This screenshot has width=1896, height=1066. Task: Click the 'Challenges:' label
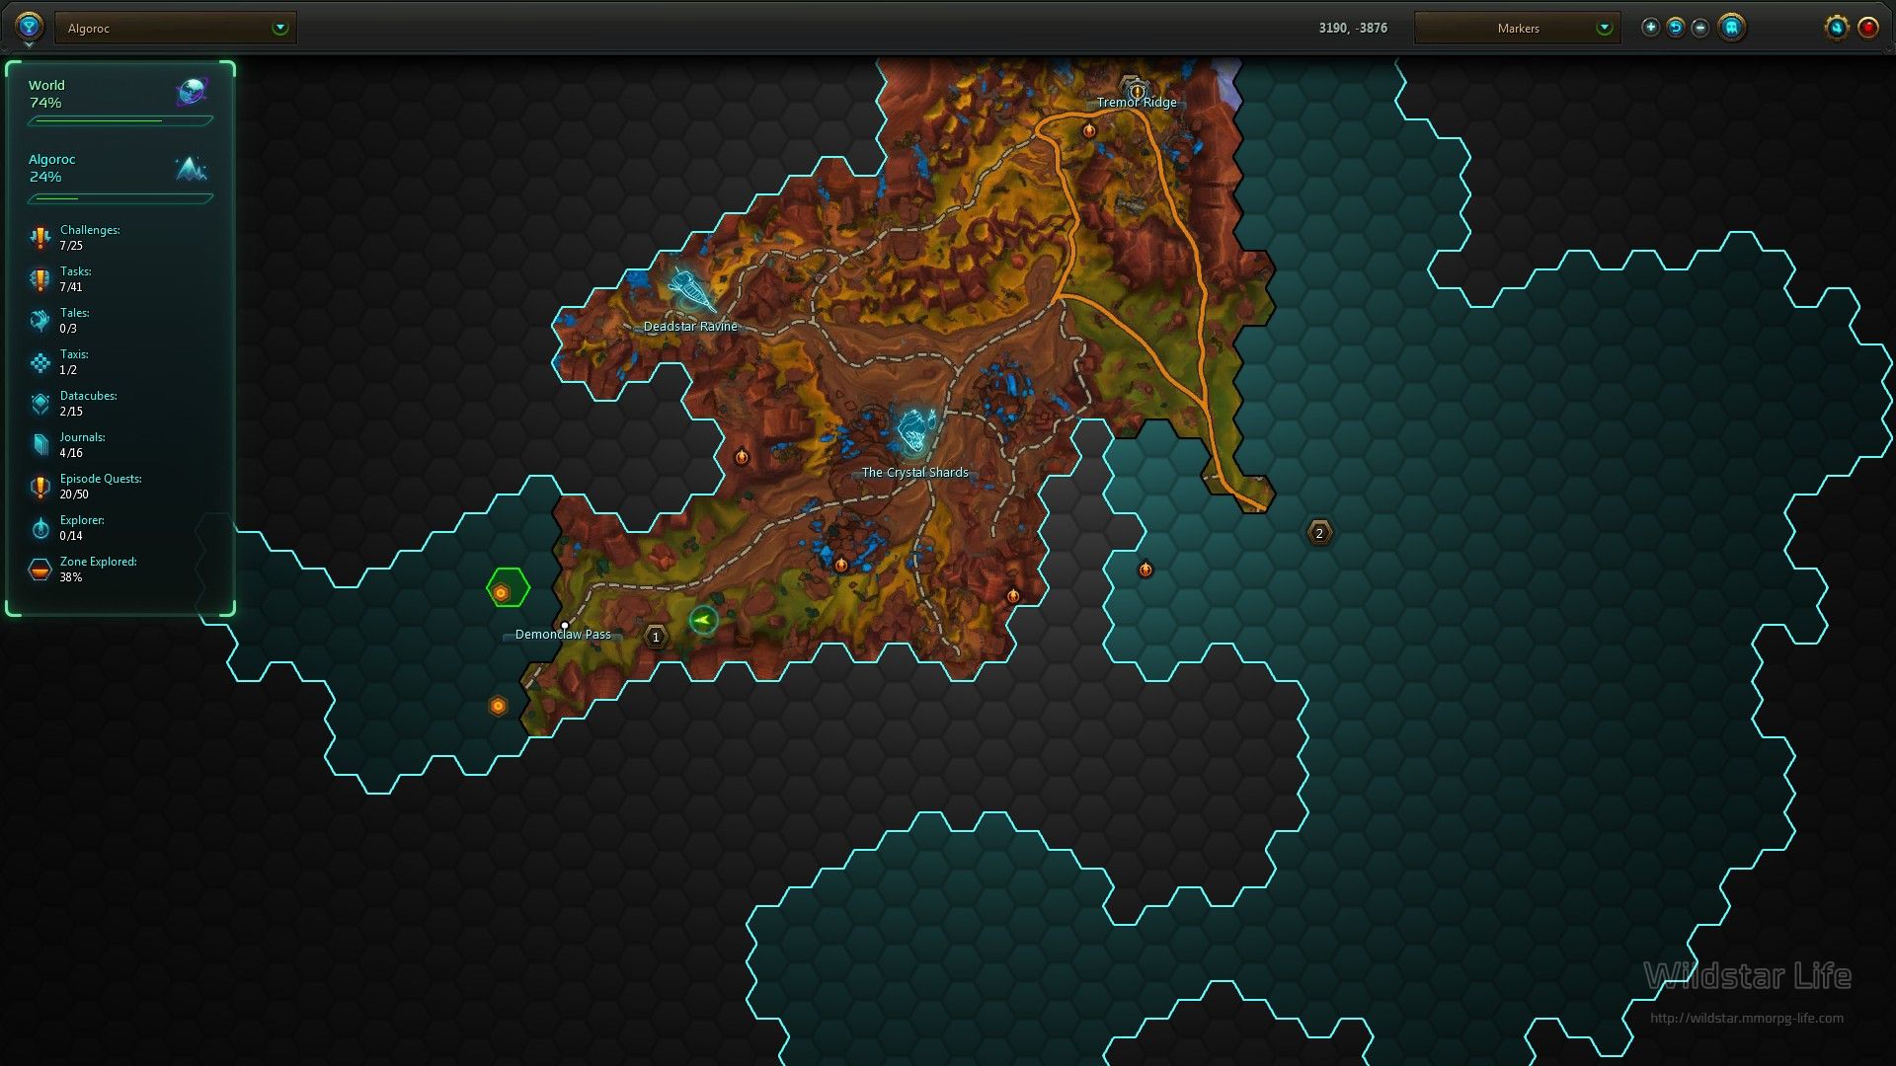(x=90, y=230)
